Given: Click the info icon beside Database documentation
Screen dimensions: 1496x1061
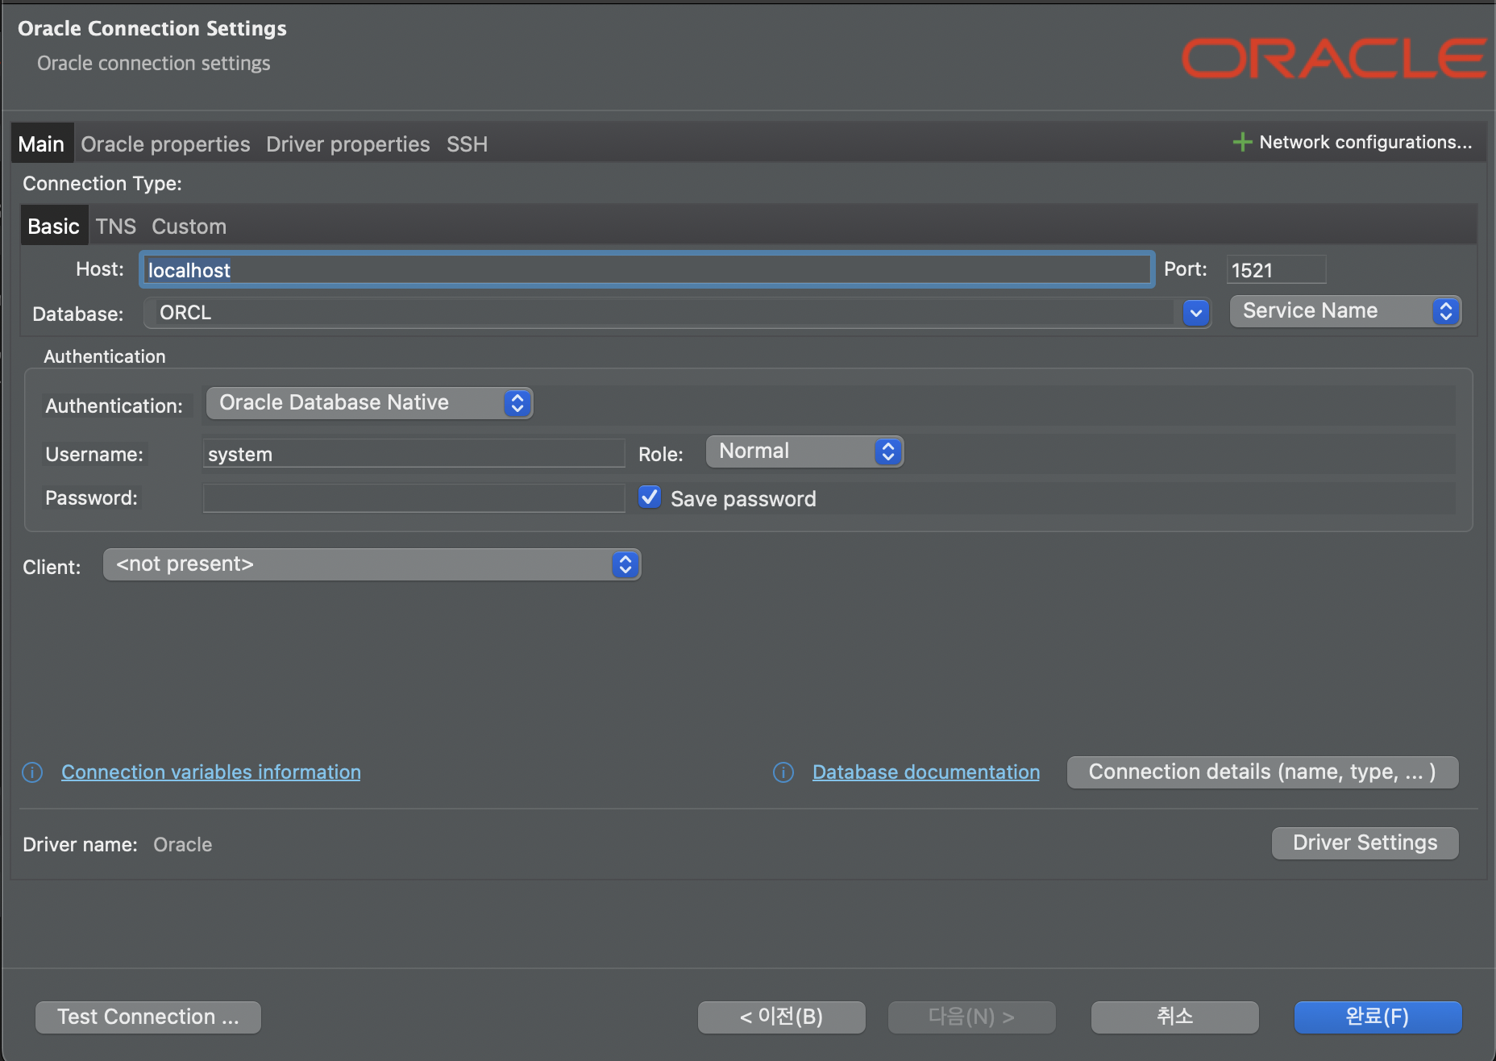Looking at the screenshot, I should [783, 772].
